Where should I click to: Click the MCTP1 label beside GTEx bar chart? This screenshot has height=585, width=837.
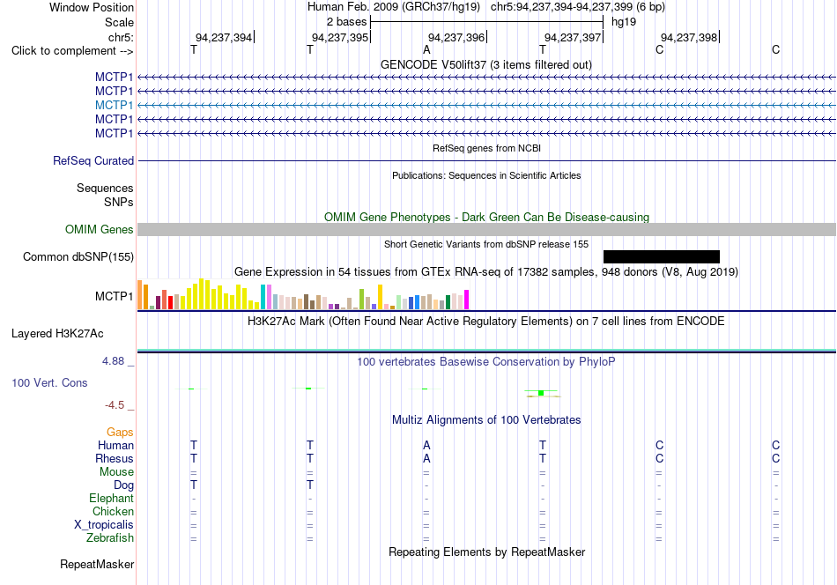114,296
